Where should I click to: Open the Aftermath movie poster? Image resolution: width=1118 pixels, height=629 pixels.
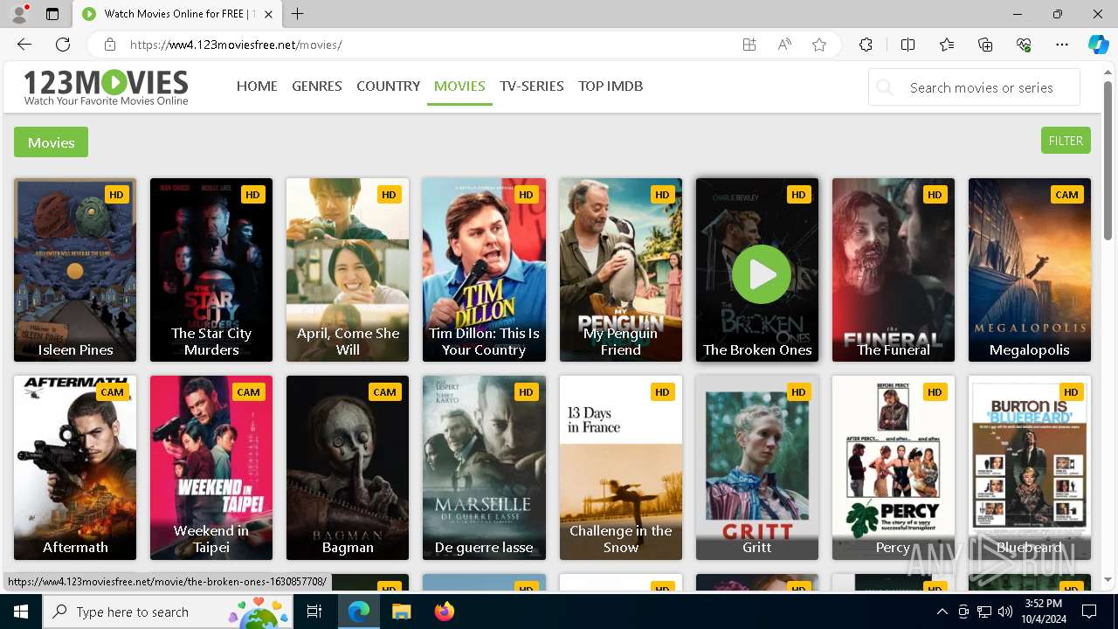pyautogui.click(x=75, y=467)
